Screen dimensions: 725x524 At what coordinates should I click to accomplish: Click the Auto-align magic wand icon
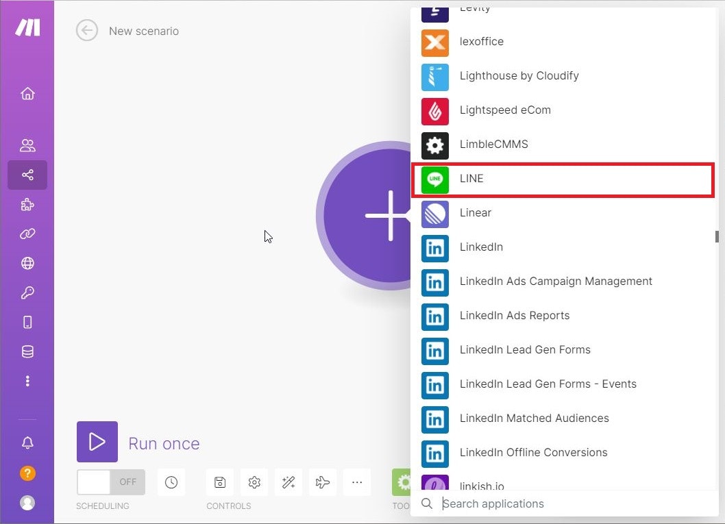click(x=288, y=482)
